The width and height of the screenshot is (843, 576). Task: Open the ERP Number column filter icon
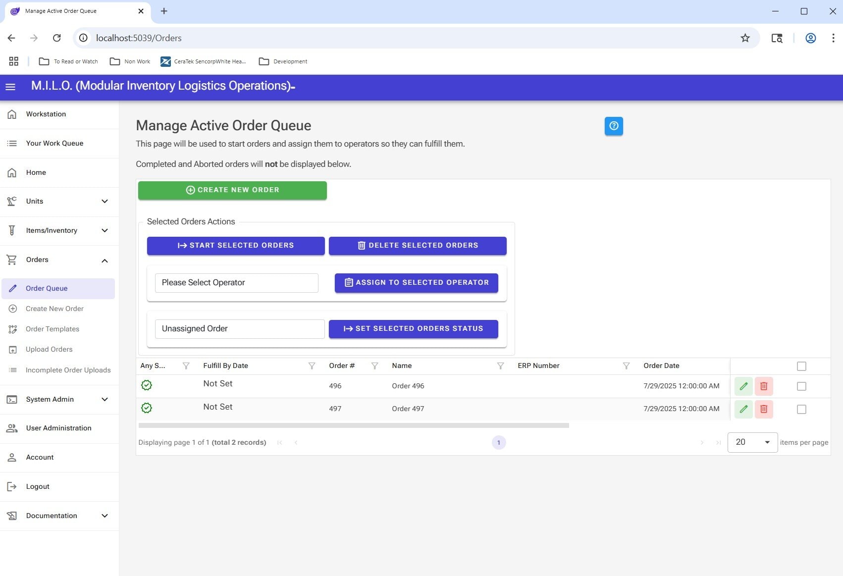tap(627, 366)
